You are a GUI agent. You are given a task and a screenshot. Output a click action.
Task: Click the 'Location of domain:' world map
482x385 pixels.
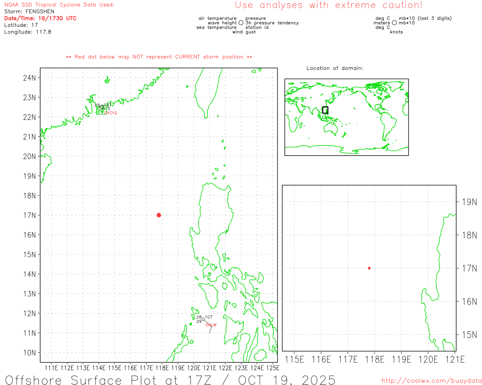click(x=346, y=117)
